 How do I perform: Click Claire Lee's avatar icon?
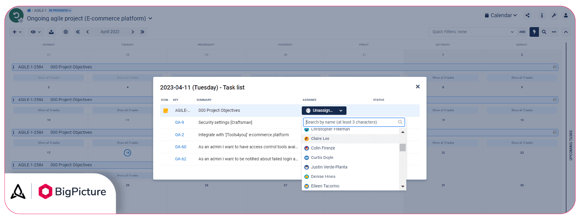point(307,139)
